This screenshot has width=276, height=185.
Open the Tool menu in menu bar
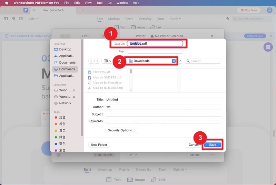click(x=99, y=3)
